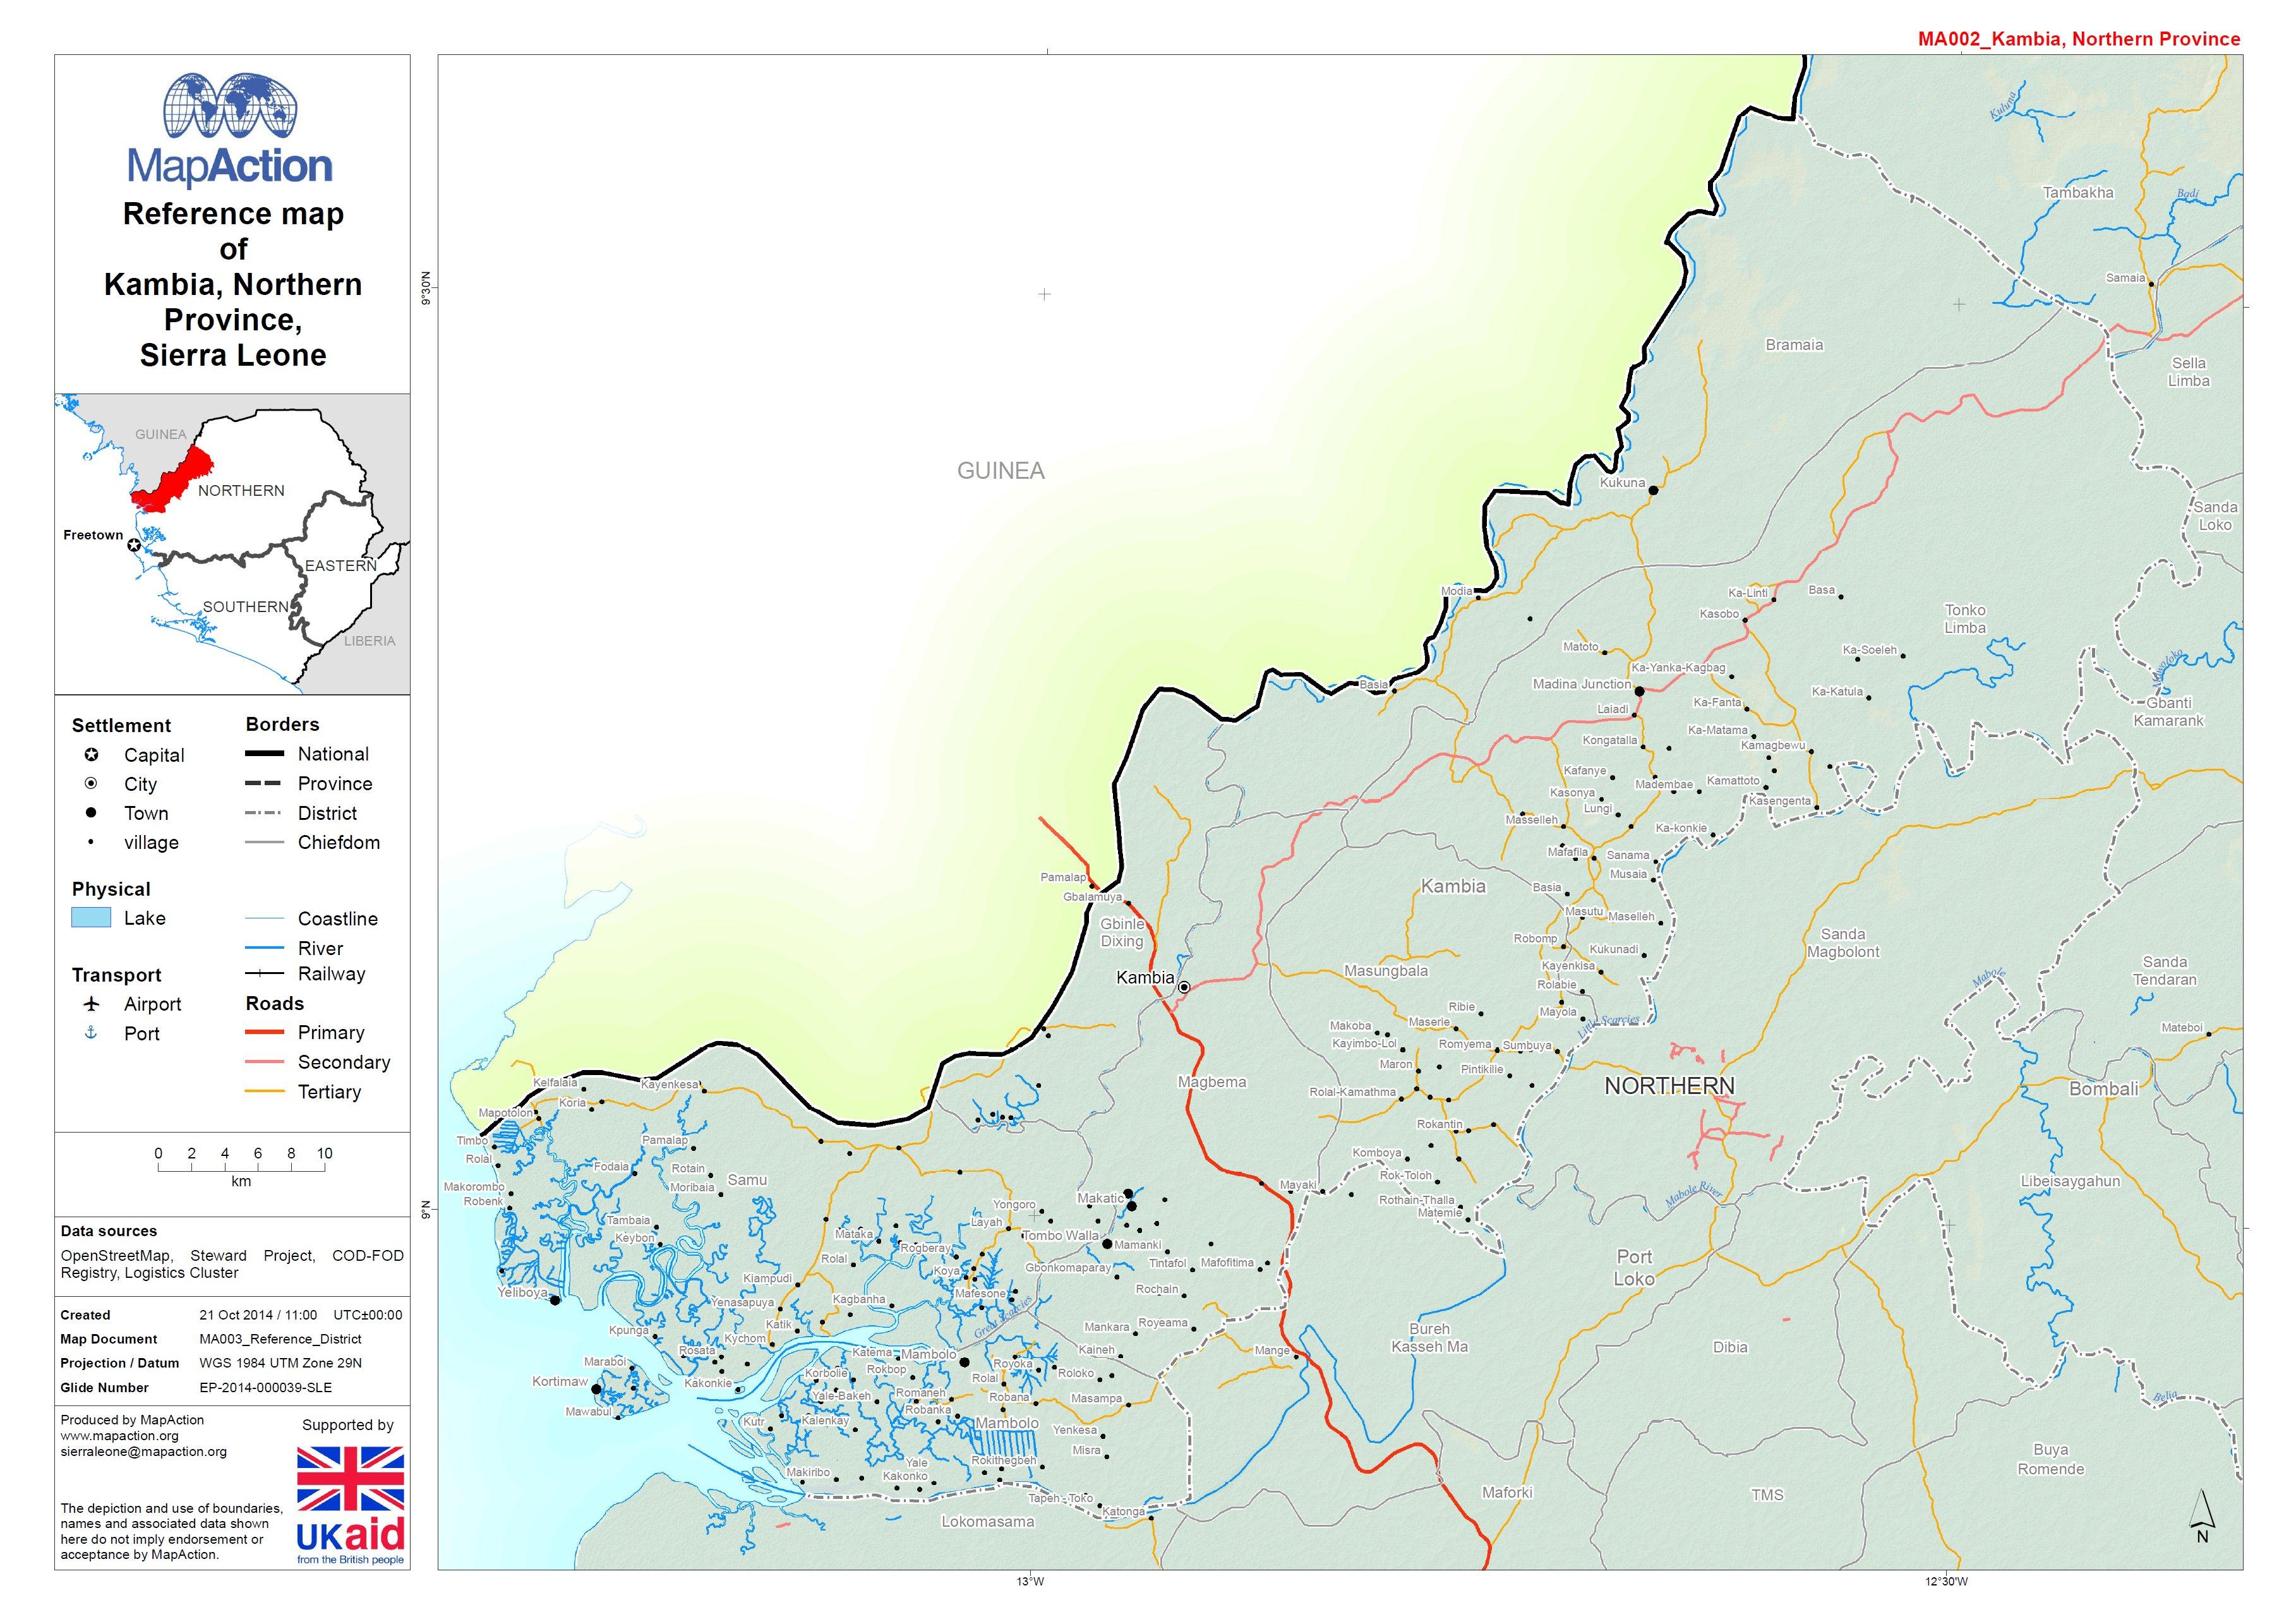The width and height of the screenshot is (2296, 1624).
Task: Click the Town dot symbol in legend
Action: click(91, 813)
